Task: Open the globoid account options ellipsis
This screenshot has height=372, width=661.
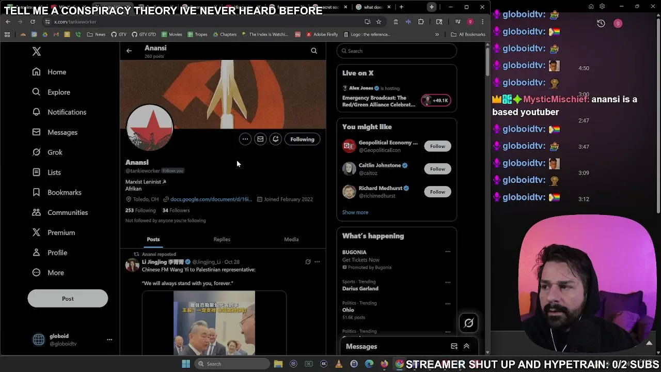Action: click(109, 339)
